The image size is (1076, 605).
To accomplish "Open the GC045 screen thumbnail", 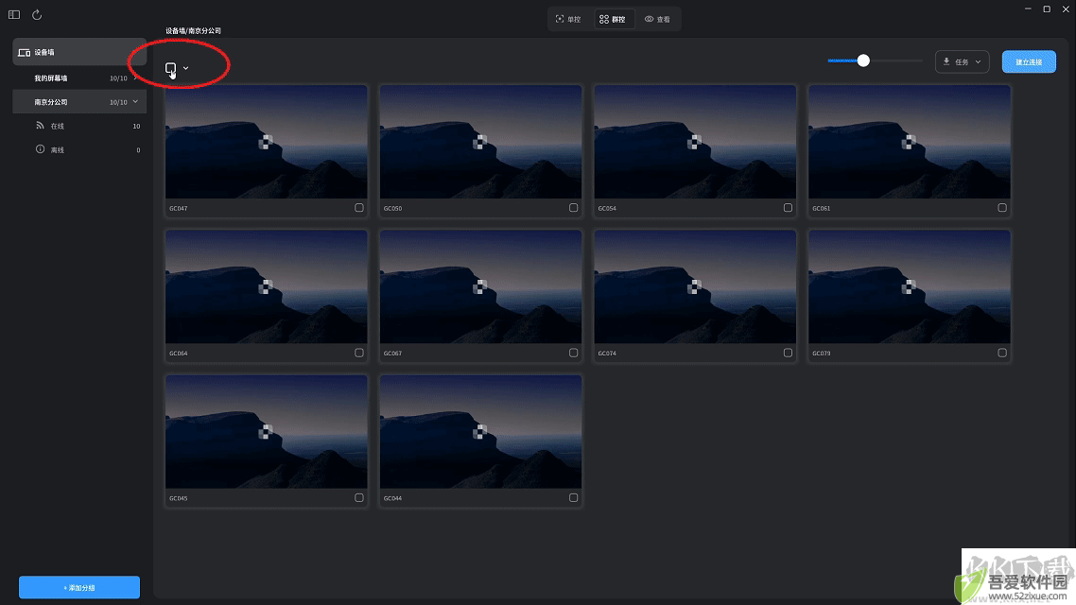I will pyautogui.click(x=267, y=432).
